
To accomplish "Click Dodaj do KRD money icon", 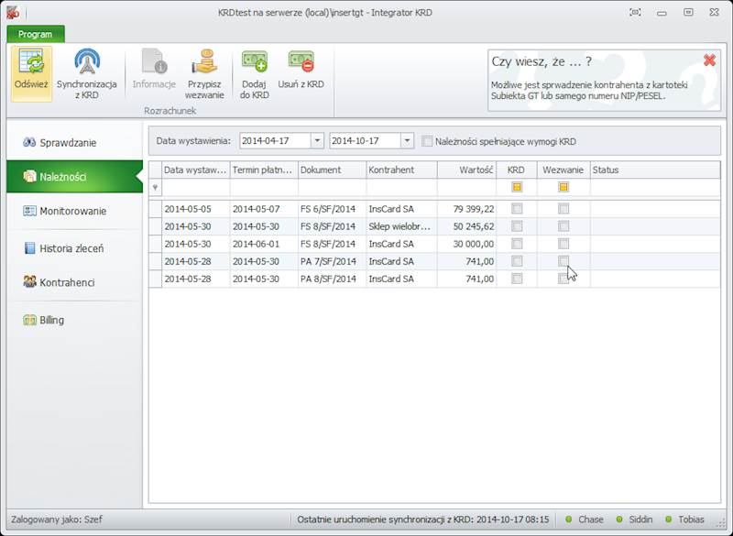I will 255,61.
